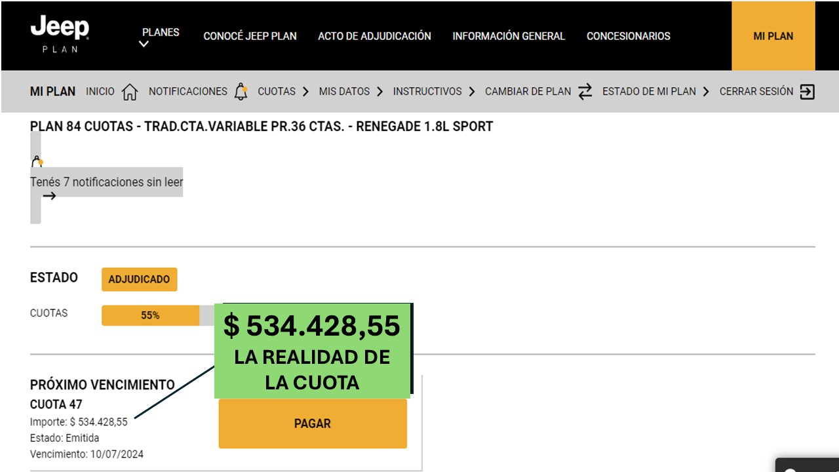Viewport: 839px width, 472px height.
Task: Go to INICIO link
Action: 100,92
